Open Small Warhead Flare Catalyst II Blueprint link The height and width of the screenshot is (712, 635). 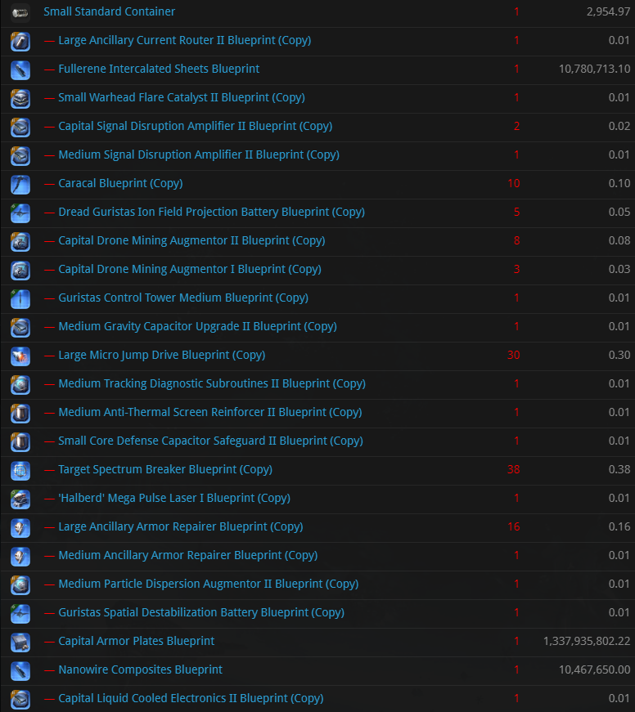[182, 97]
